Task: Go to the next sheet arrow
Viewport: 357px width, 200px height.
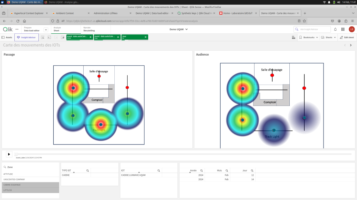Action: (351, 45)
